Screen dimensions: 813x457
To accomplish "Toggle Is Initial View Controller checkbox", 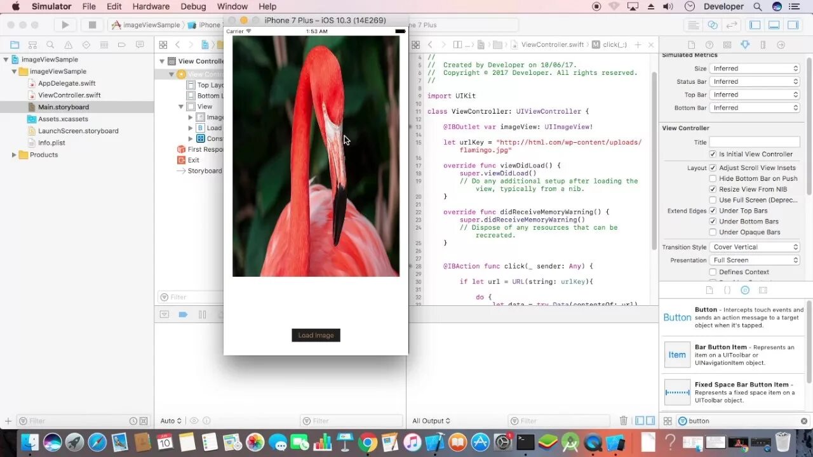I will [x=713, y=154].
